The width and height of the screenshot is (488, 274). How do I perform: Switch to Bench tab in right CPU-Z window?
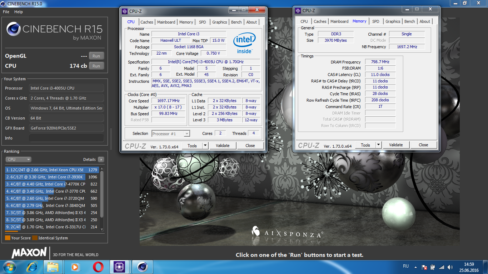[410, 21]
